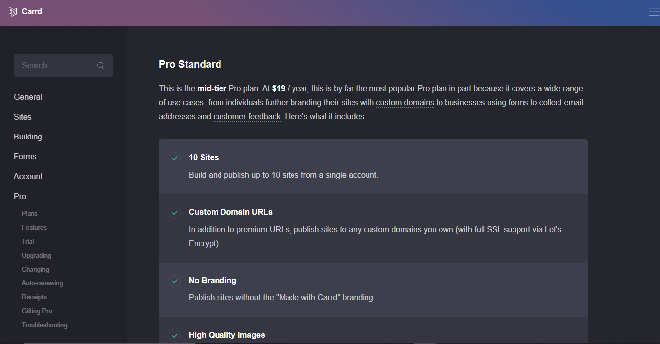Select Auto-renewing in the Pro submenu
This screenshot has width=660, height=344.
tap(42, 283)
